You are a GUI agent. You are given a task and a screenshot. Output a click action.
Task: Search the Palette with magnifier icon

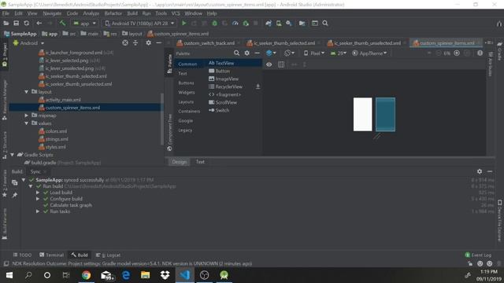(x=236, y=53)
